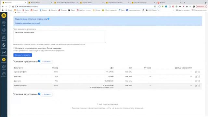Switch to the Сертификаты browser tab
The width and height of the screenshot is (208, 117).
pyautogui.click(x=117, y=3)
